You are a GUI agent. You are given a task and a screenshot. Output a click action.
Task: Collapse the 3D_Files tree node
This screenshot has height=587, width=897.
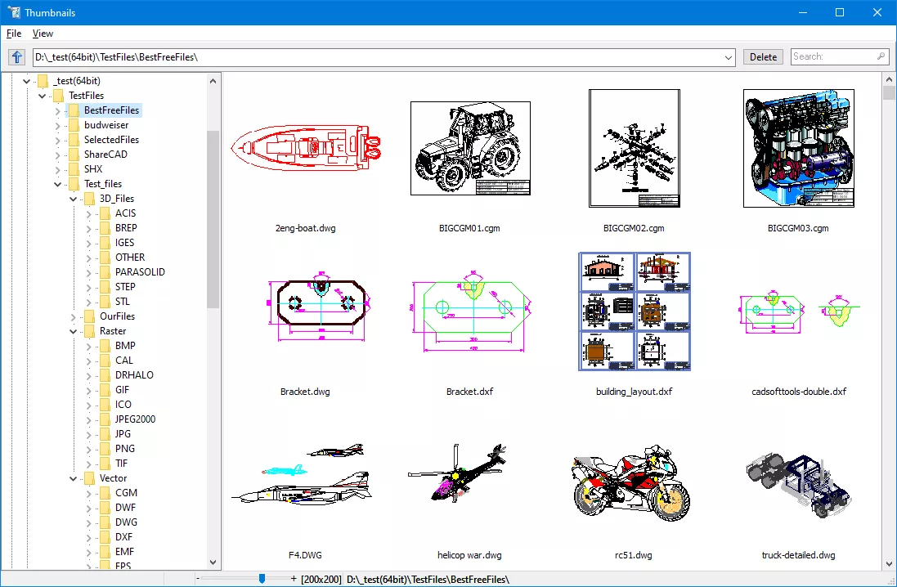[x=74, y=199]
